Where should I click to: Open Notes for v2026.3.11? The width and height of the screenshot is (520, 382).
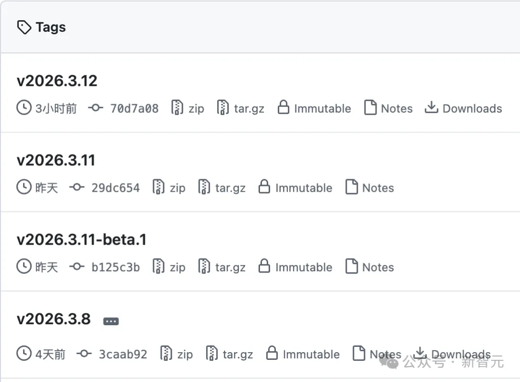[x=378, y=188]
